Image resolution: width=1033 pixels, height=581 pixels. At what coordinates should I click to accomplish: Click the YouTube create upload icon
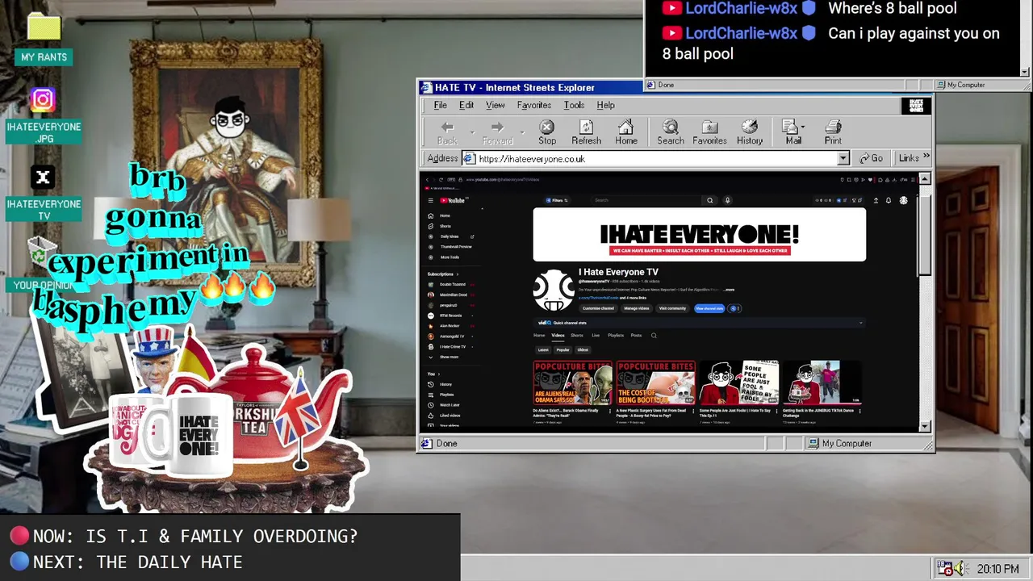pos(876,200)
